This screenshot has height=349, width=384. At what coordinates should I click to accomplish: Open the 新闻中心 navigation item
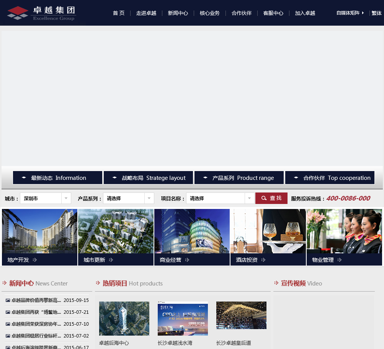(x=178, y=13)
